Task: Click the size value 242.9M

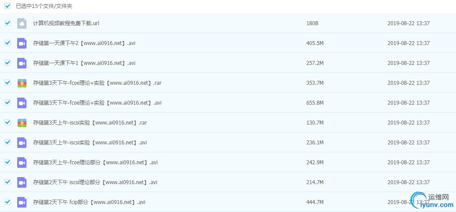Action: click(315, 162)
